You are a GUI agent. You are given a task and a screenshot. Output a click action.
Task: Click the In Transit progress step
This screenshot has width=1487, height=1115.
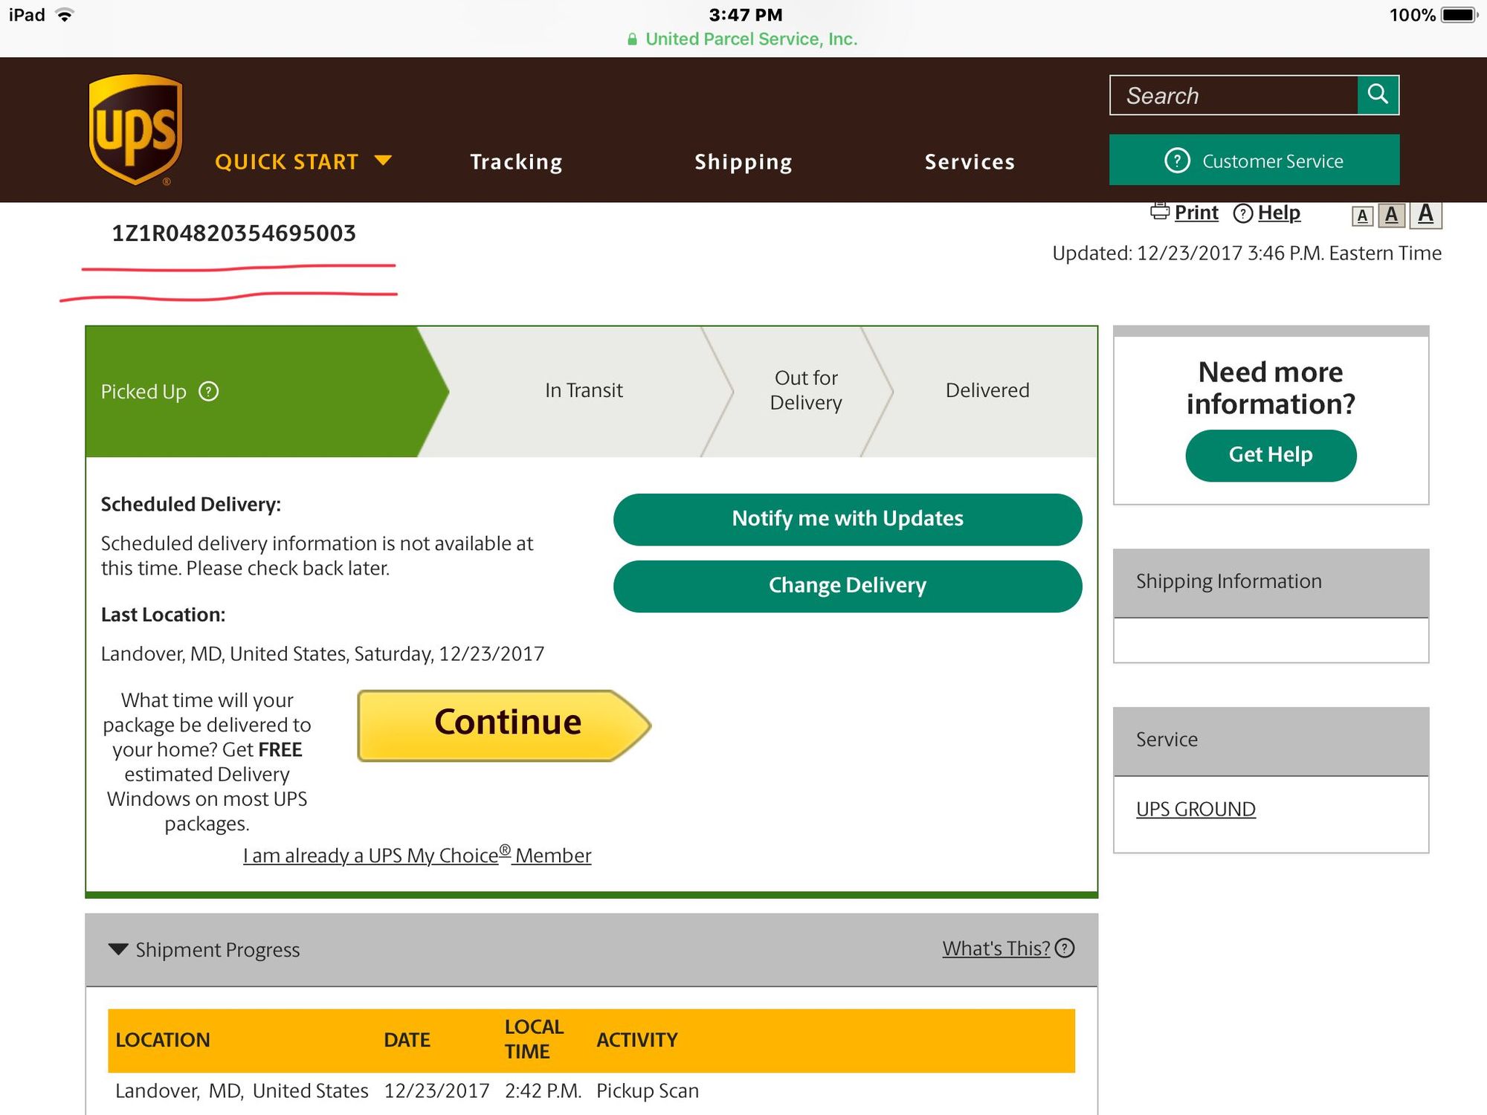(583, 390)
